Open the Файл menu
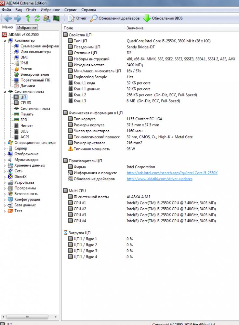 point(7,10)
